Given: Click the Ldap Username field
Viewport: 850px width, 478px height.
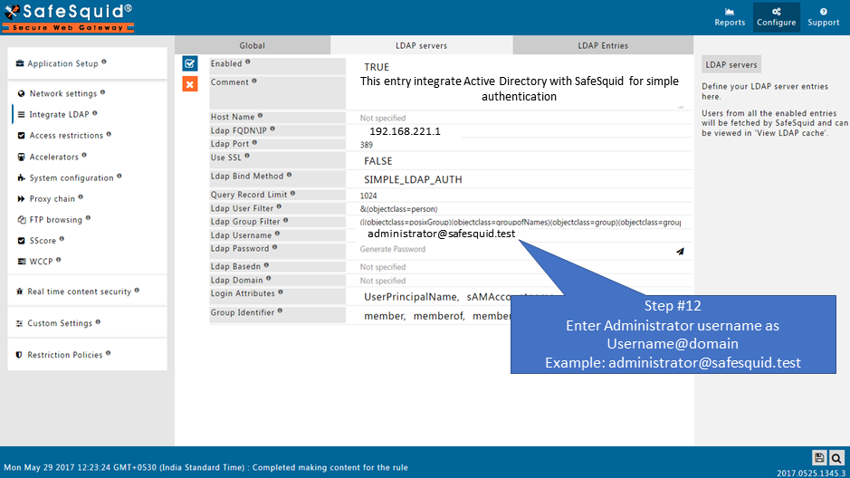Looking at the screenshot, I should [x=519, y=234].
